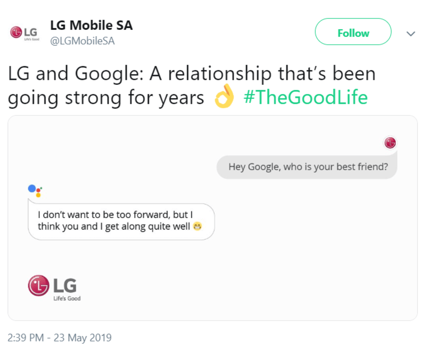Image resolution: width=426 pixels, height=346 pixels.
Task: Click the gray chat bubble asking Hey Google
Action: [x=307, y=166]
